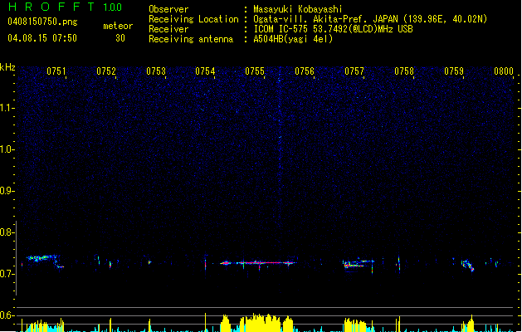
Task: Click the date stamp 04.08.15 07:50
Action: 42,38
